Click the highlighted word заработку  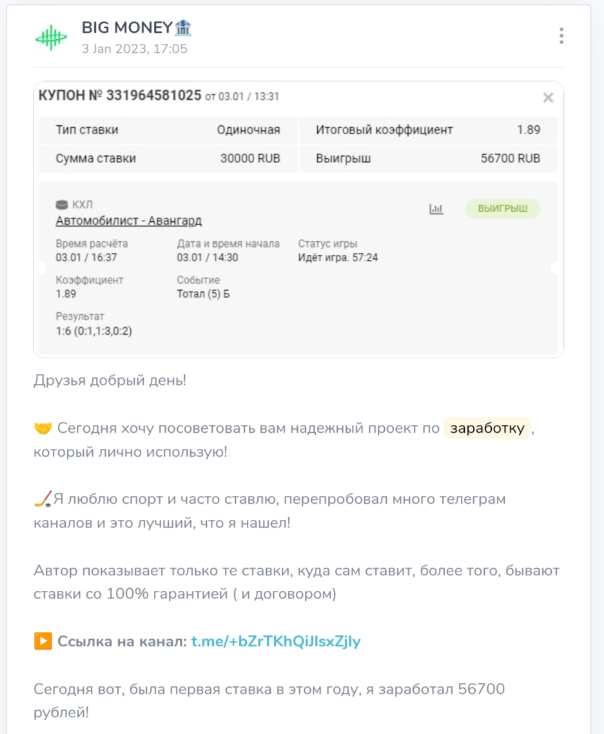pos(487,429)
